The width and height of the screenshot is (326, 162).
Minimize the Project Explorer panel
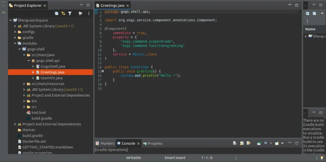pos(81,5)
